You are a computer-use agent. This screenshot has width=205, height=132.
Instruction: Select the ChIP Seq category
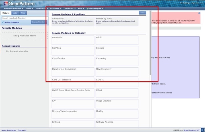tap(73, 51)
